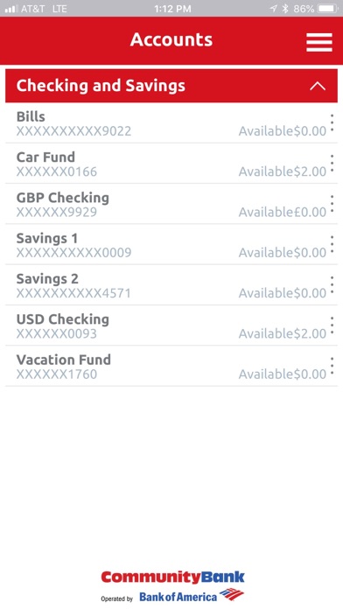Tap the Checking and Savings header
This screenshot has width=343, height=609.
[x=171, y=86]
